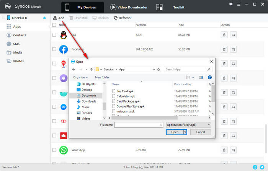The image size is (268, 171).
Task: Open the My Devices tab
Action: click(x=83, y=7)
